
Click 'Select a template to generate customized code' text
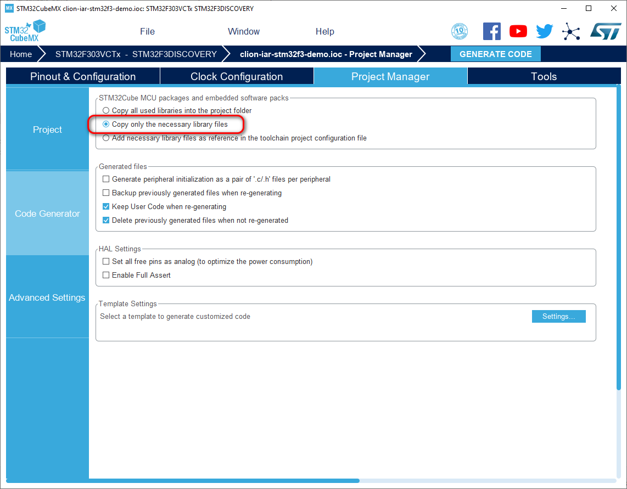pyautogui.click(x=175, y=316)
